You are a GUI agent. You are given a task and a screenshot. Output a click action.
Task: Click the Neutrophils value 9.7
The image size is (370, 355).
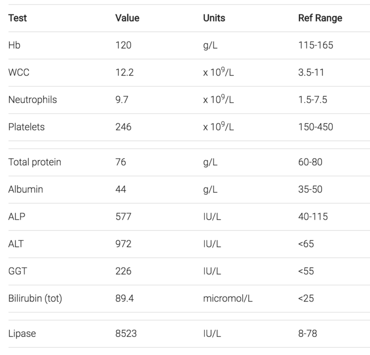121,100
